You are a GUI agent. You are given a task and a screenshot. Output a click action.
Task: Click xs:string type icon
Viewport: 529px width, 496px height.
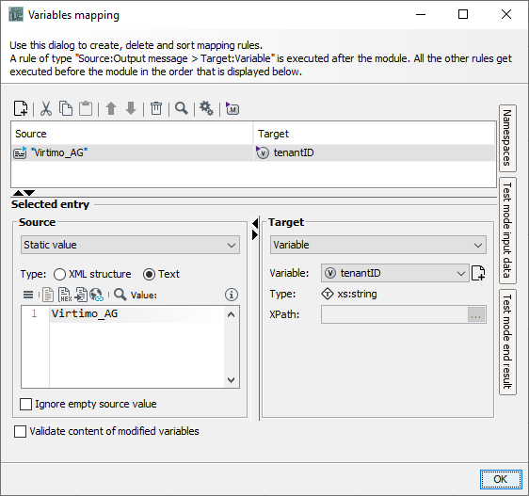pos(328,294)
